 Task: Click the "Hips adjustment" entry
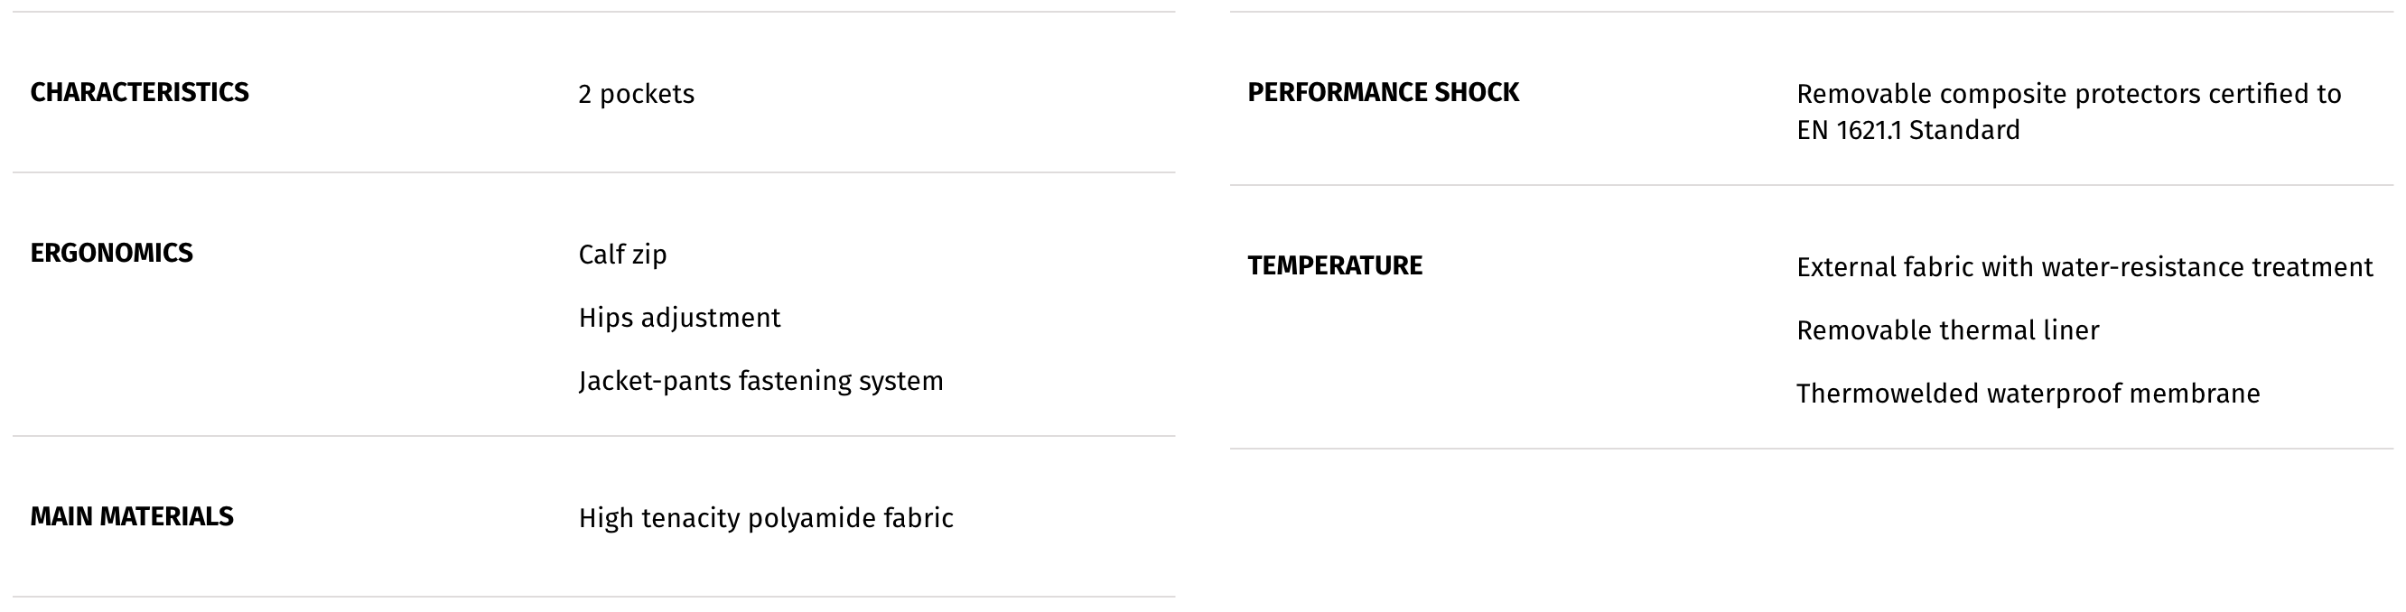tap(679, 318)
